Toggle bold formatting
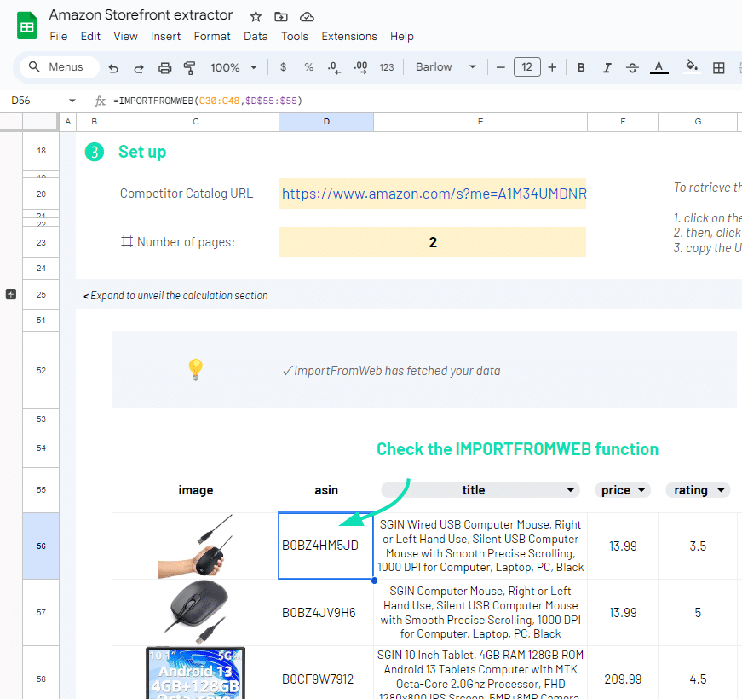This screenshot has width=742, height=699. point(581,67)
